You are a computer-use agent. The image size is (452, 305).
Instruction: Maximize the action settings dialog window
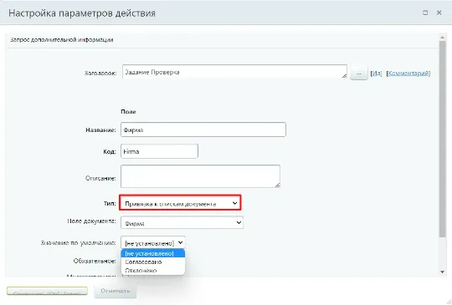425,13
